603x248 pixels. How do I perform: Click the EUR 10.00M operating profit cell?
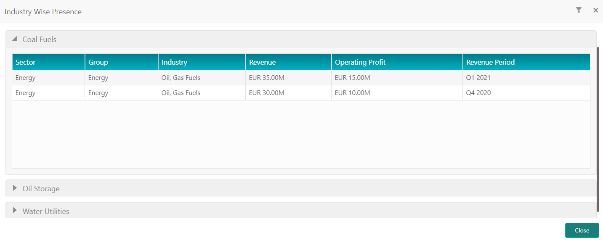(x=352, y=93)
